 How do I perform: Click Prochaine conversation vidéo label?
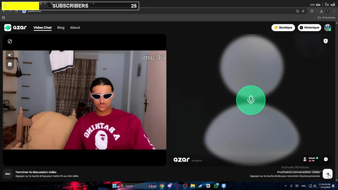[x=298, y=172]
